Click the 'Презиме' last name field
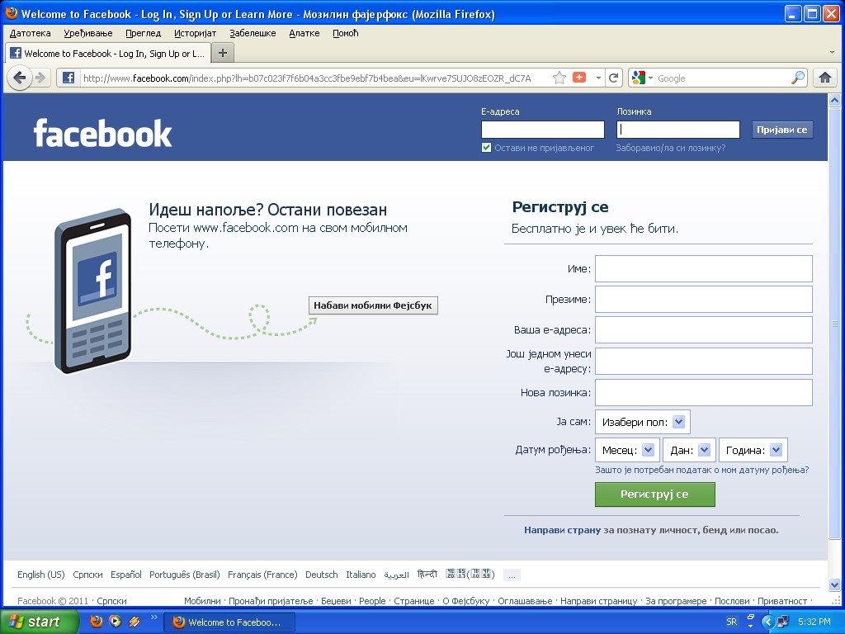This screenshot has height=634, width=845. (704, 299)
